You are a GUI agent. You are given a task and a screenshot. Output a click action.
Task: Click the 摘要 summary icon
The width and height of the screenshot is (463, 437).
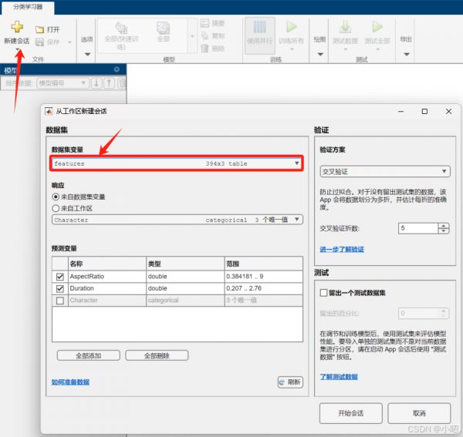point(204,23)
